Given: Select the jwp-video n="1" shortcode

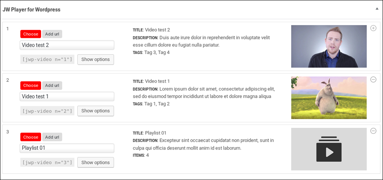Looking at the screenshot, I should click(47, 60).
